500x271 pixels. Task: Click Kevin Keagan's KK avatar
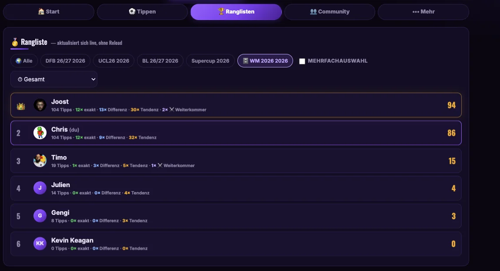[40, 244]
